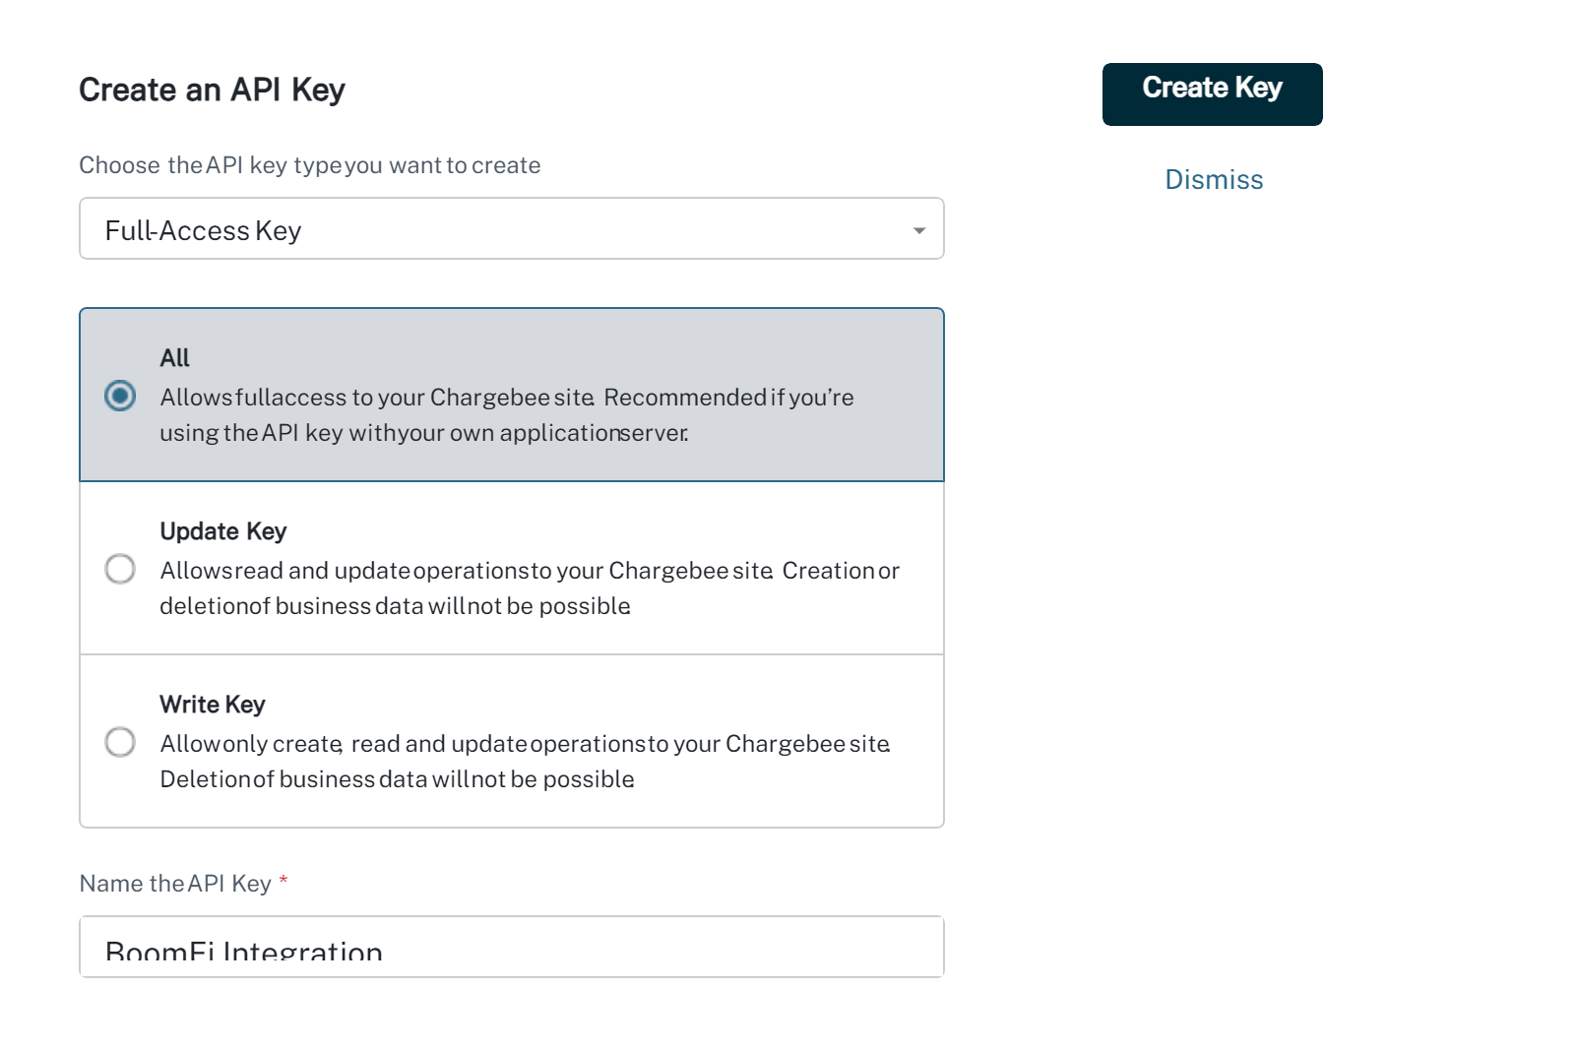1575x1049 pixels.
Task: Expand the dropdown using its caret arrow
Action: [918, 230]
